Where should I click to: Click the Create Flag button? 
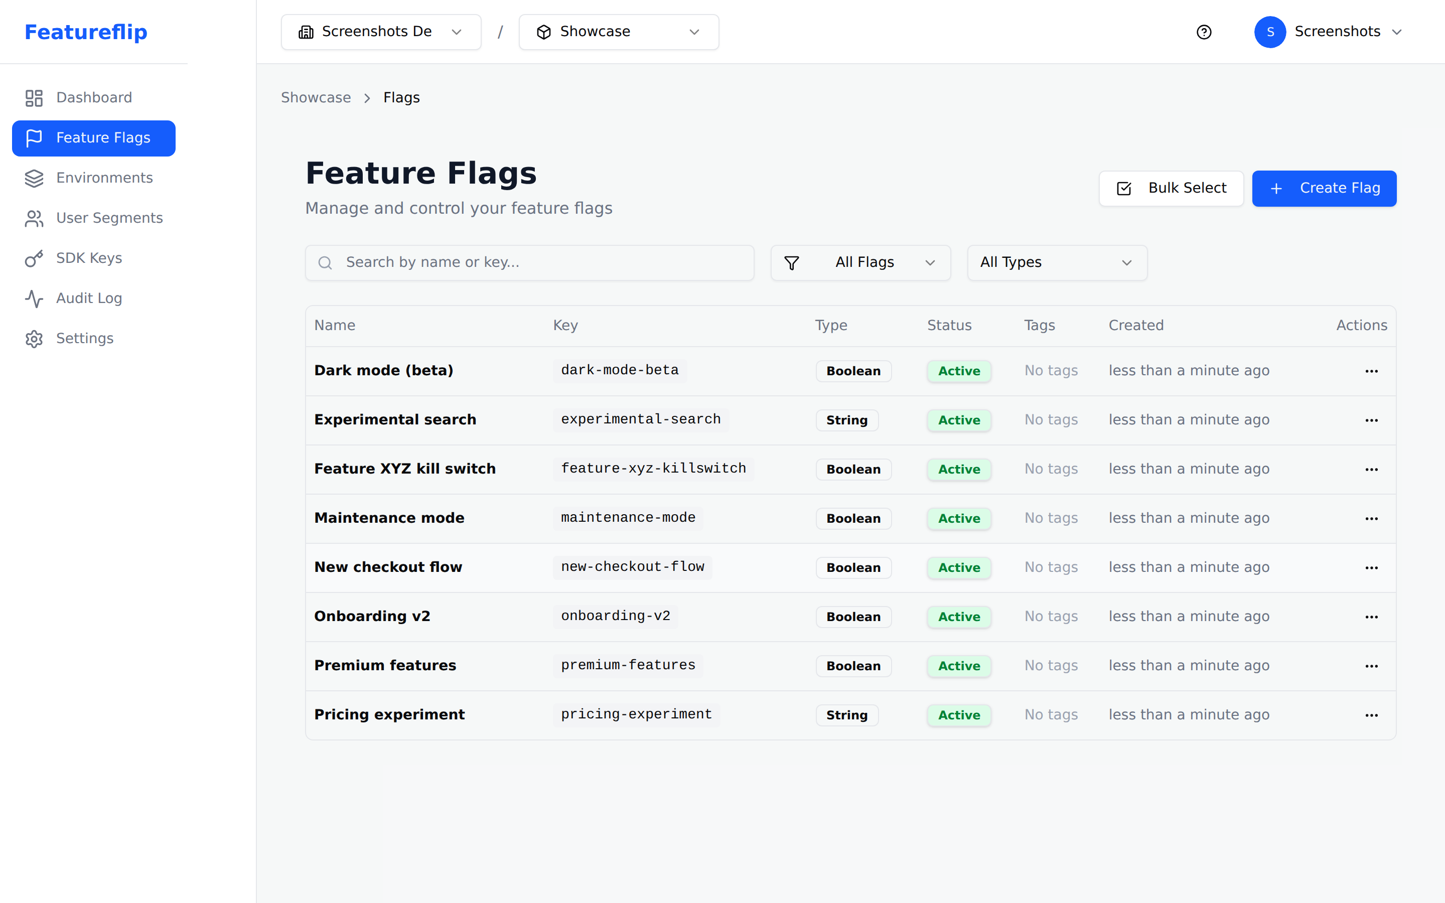tap(1324, 188)
